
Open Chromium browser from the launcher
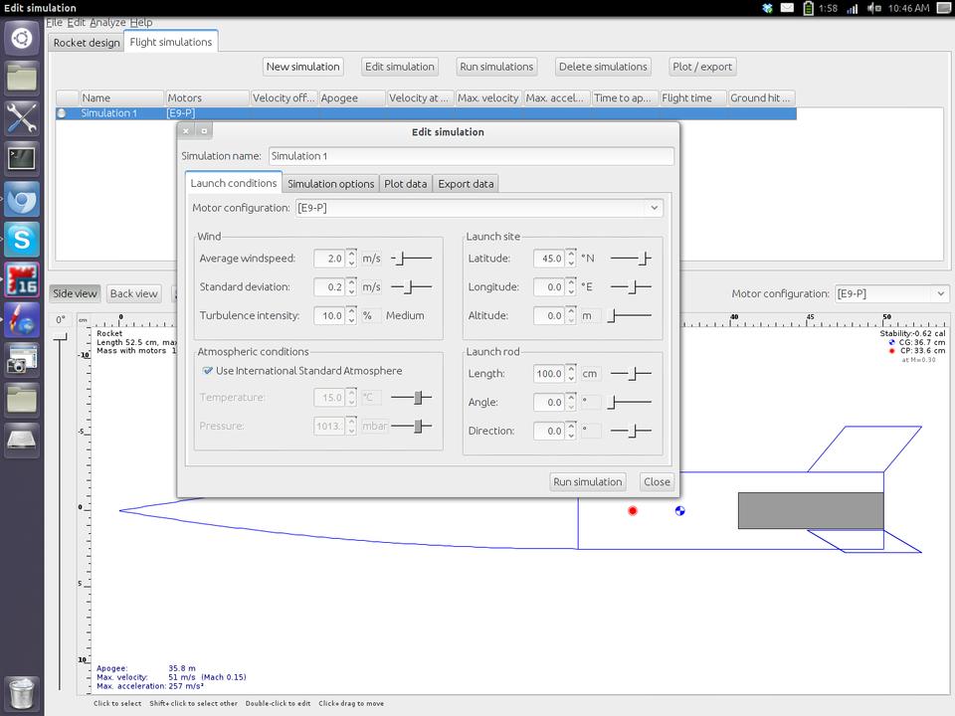(21, 199)
